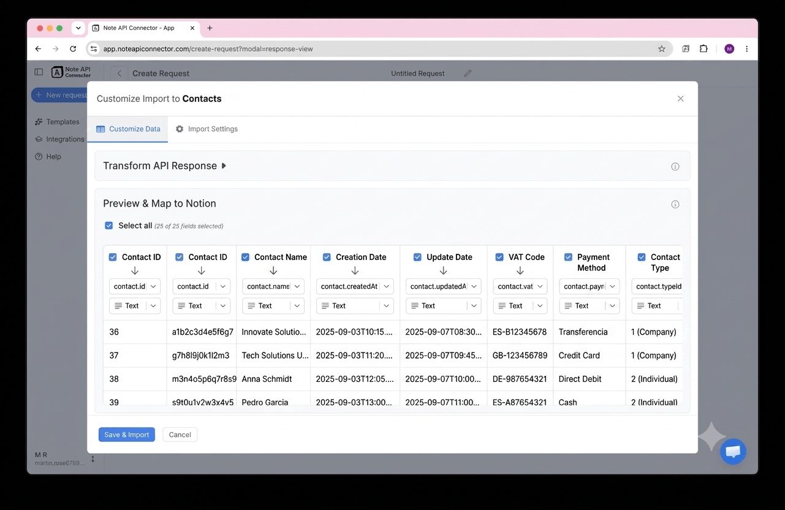Open site information icon in address bar
Viewport: 785px width, 510px height.
94,49
